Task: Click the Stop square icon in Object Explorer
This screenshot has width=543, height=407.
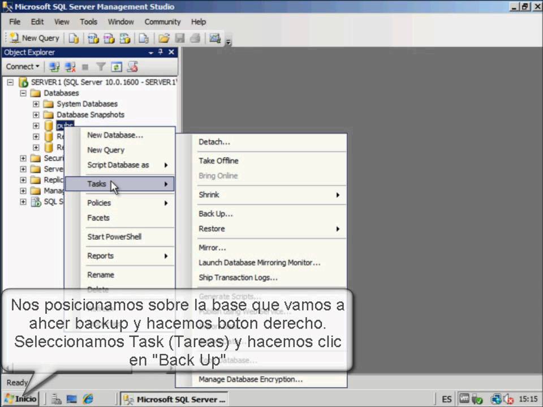Action: pyautogui.click(x=85, y=67)
